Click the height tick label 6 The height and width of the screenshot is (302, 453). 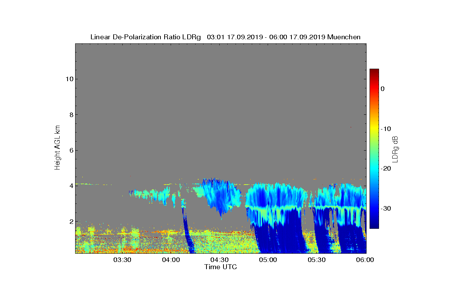click(71, 150)
